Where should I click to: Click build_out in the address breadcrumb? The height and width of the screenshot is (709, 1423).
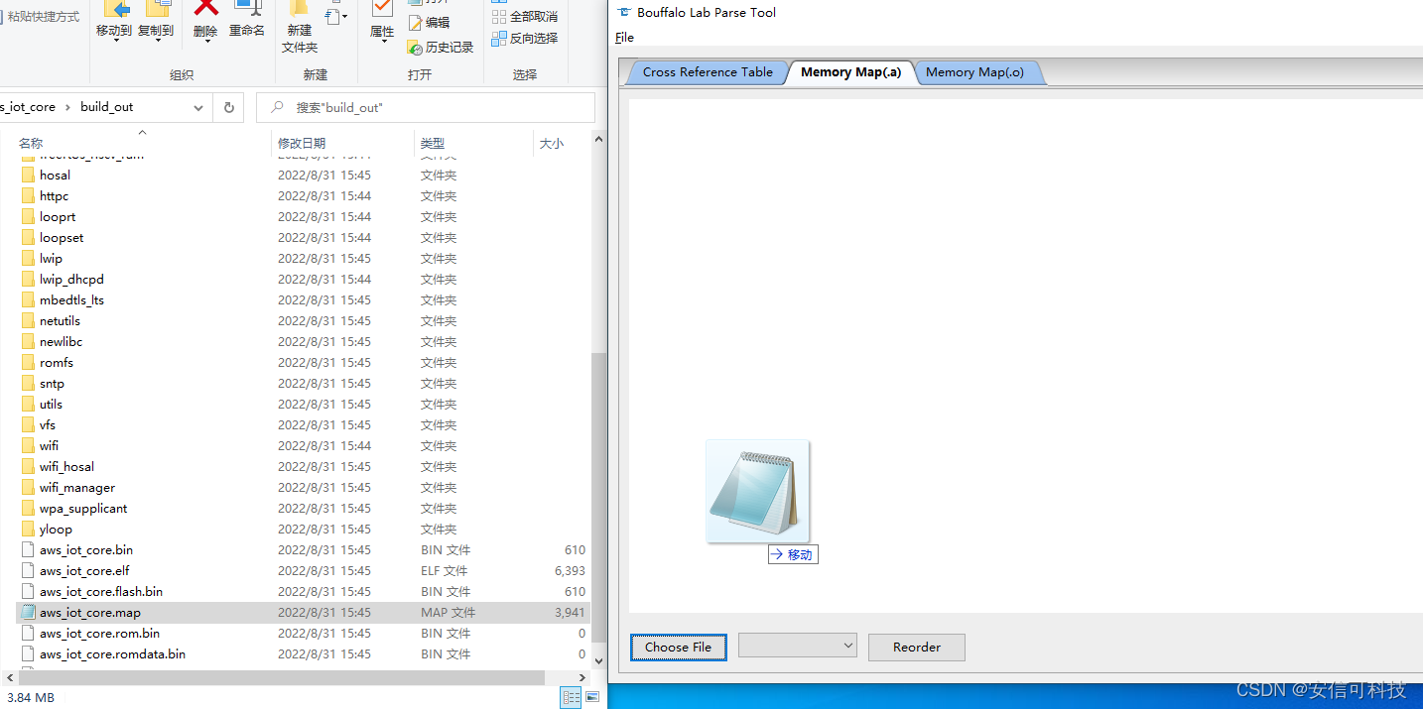click(x=106, y=107)
